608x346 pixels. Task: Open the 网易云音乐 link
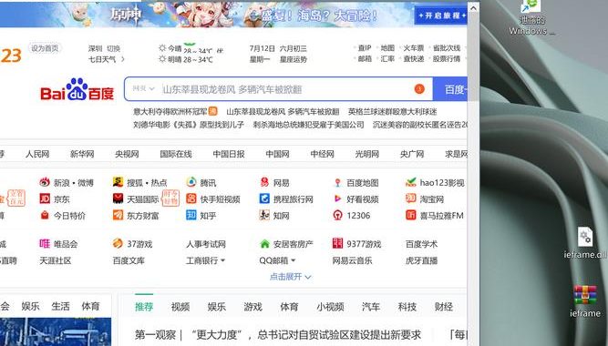(352, 260)
